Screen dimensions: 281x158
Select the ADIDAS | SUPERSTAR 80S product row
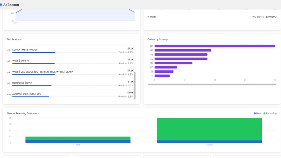pos(70,94)
